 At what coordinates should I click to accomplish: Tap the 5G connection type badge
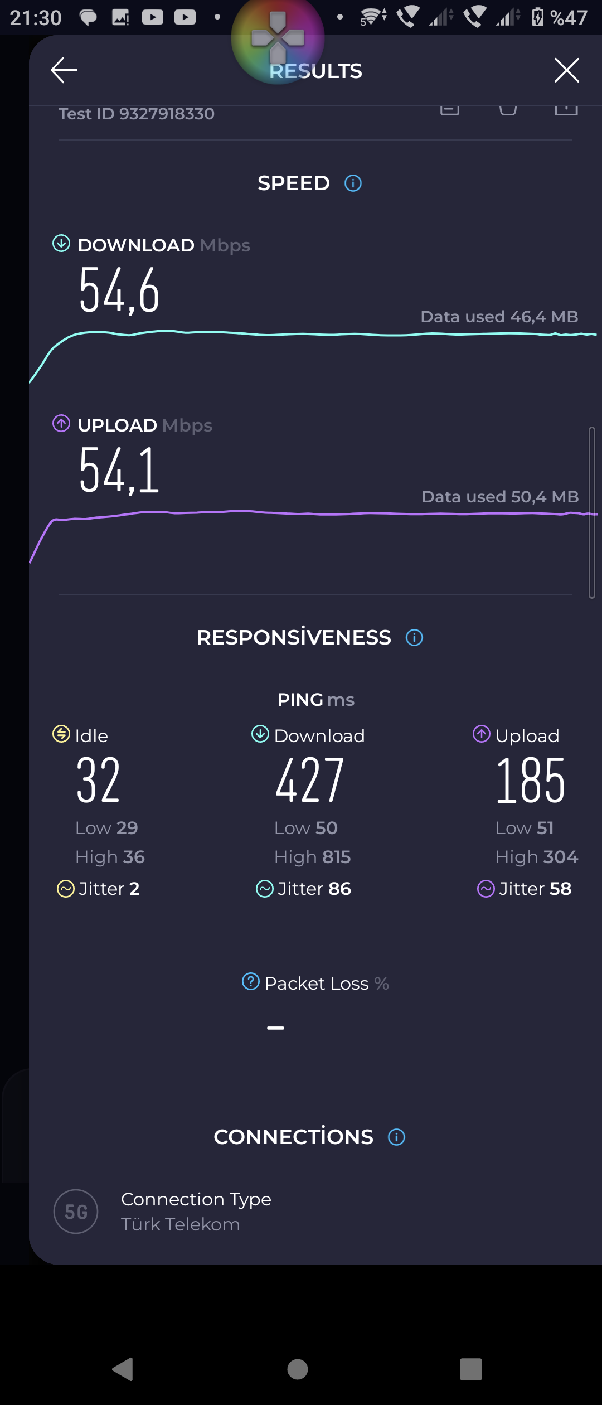(x=76, y=1212)
